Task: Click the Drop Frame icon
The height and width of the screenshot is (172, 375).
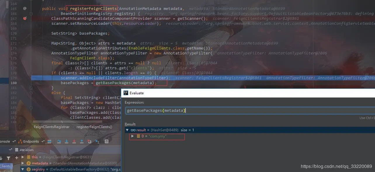Action: (x=89, y=141)
